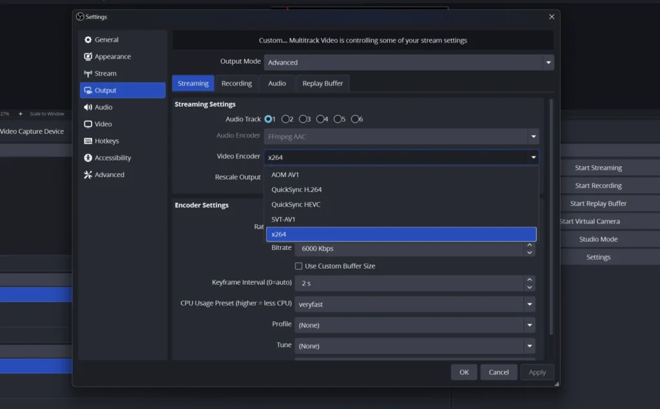Click the Advanced tools icon in sidebar
Screen dimensions: 660x409
(x=88, y=175)
